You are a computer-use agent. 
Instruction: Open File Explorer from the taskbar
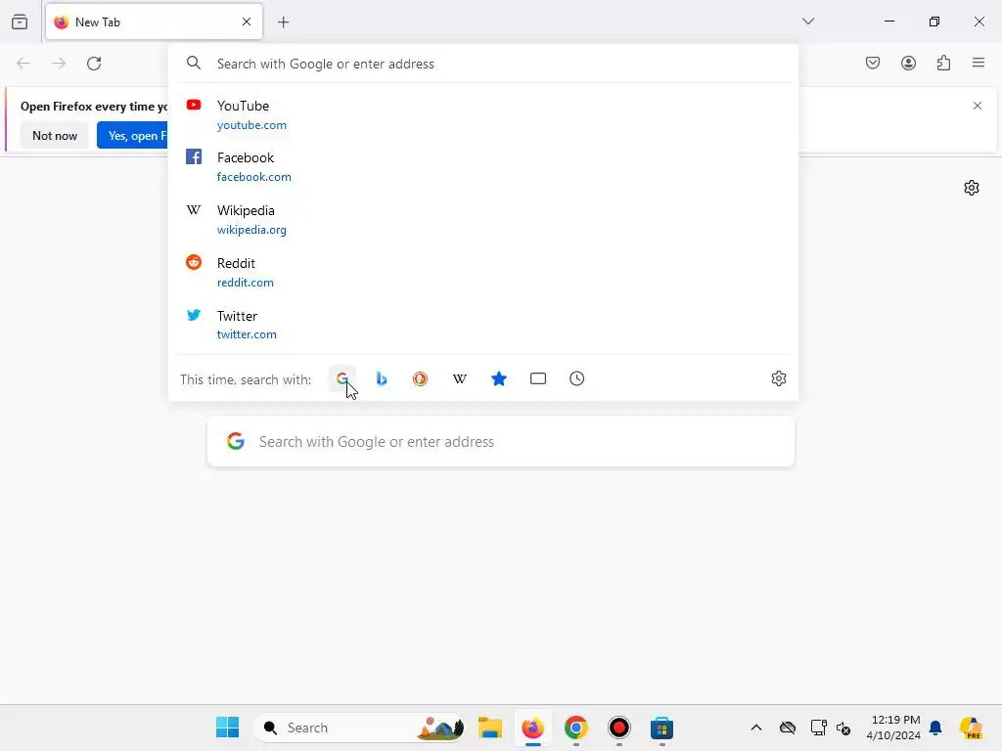pos(490,728)
